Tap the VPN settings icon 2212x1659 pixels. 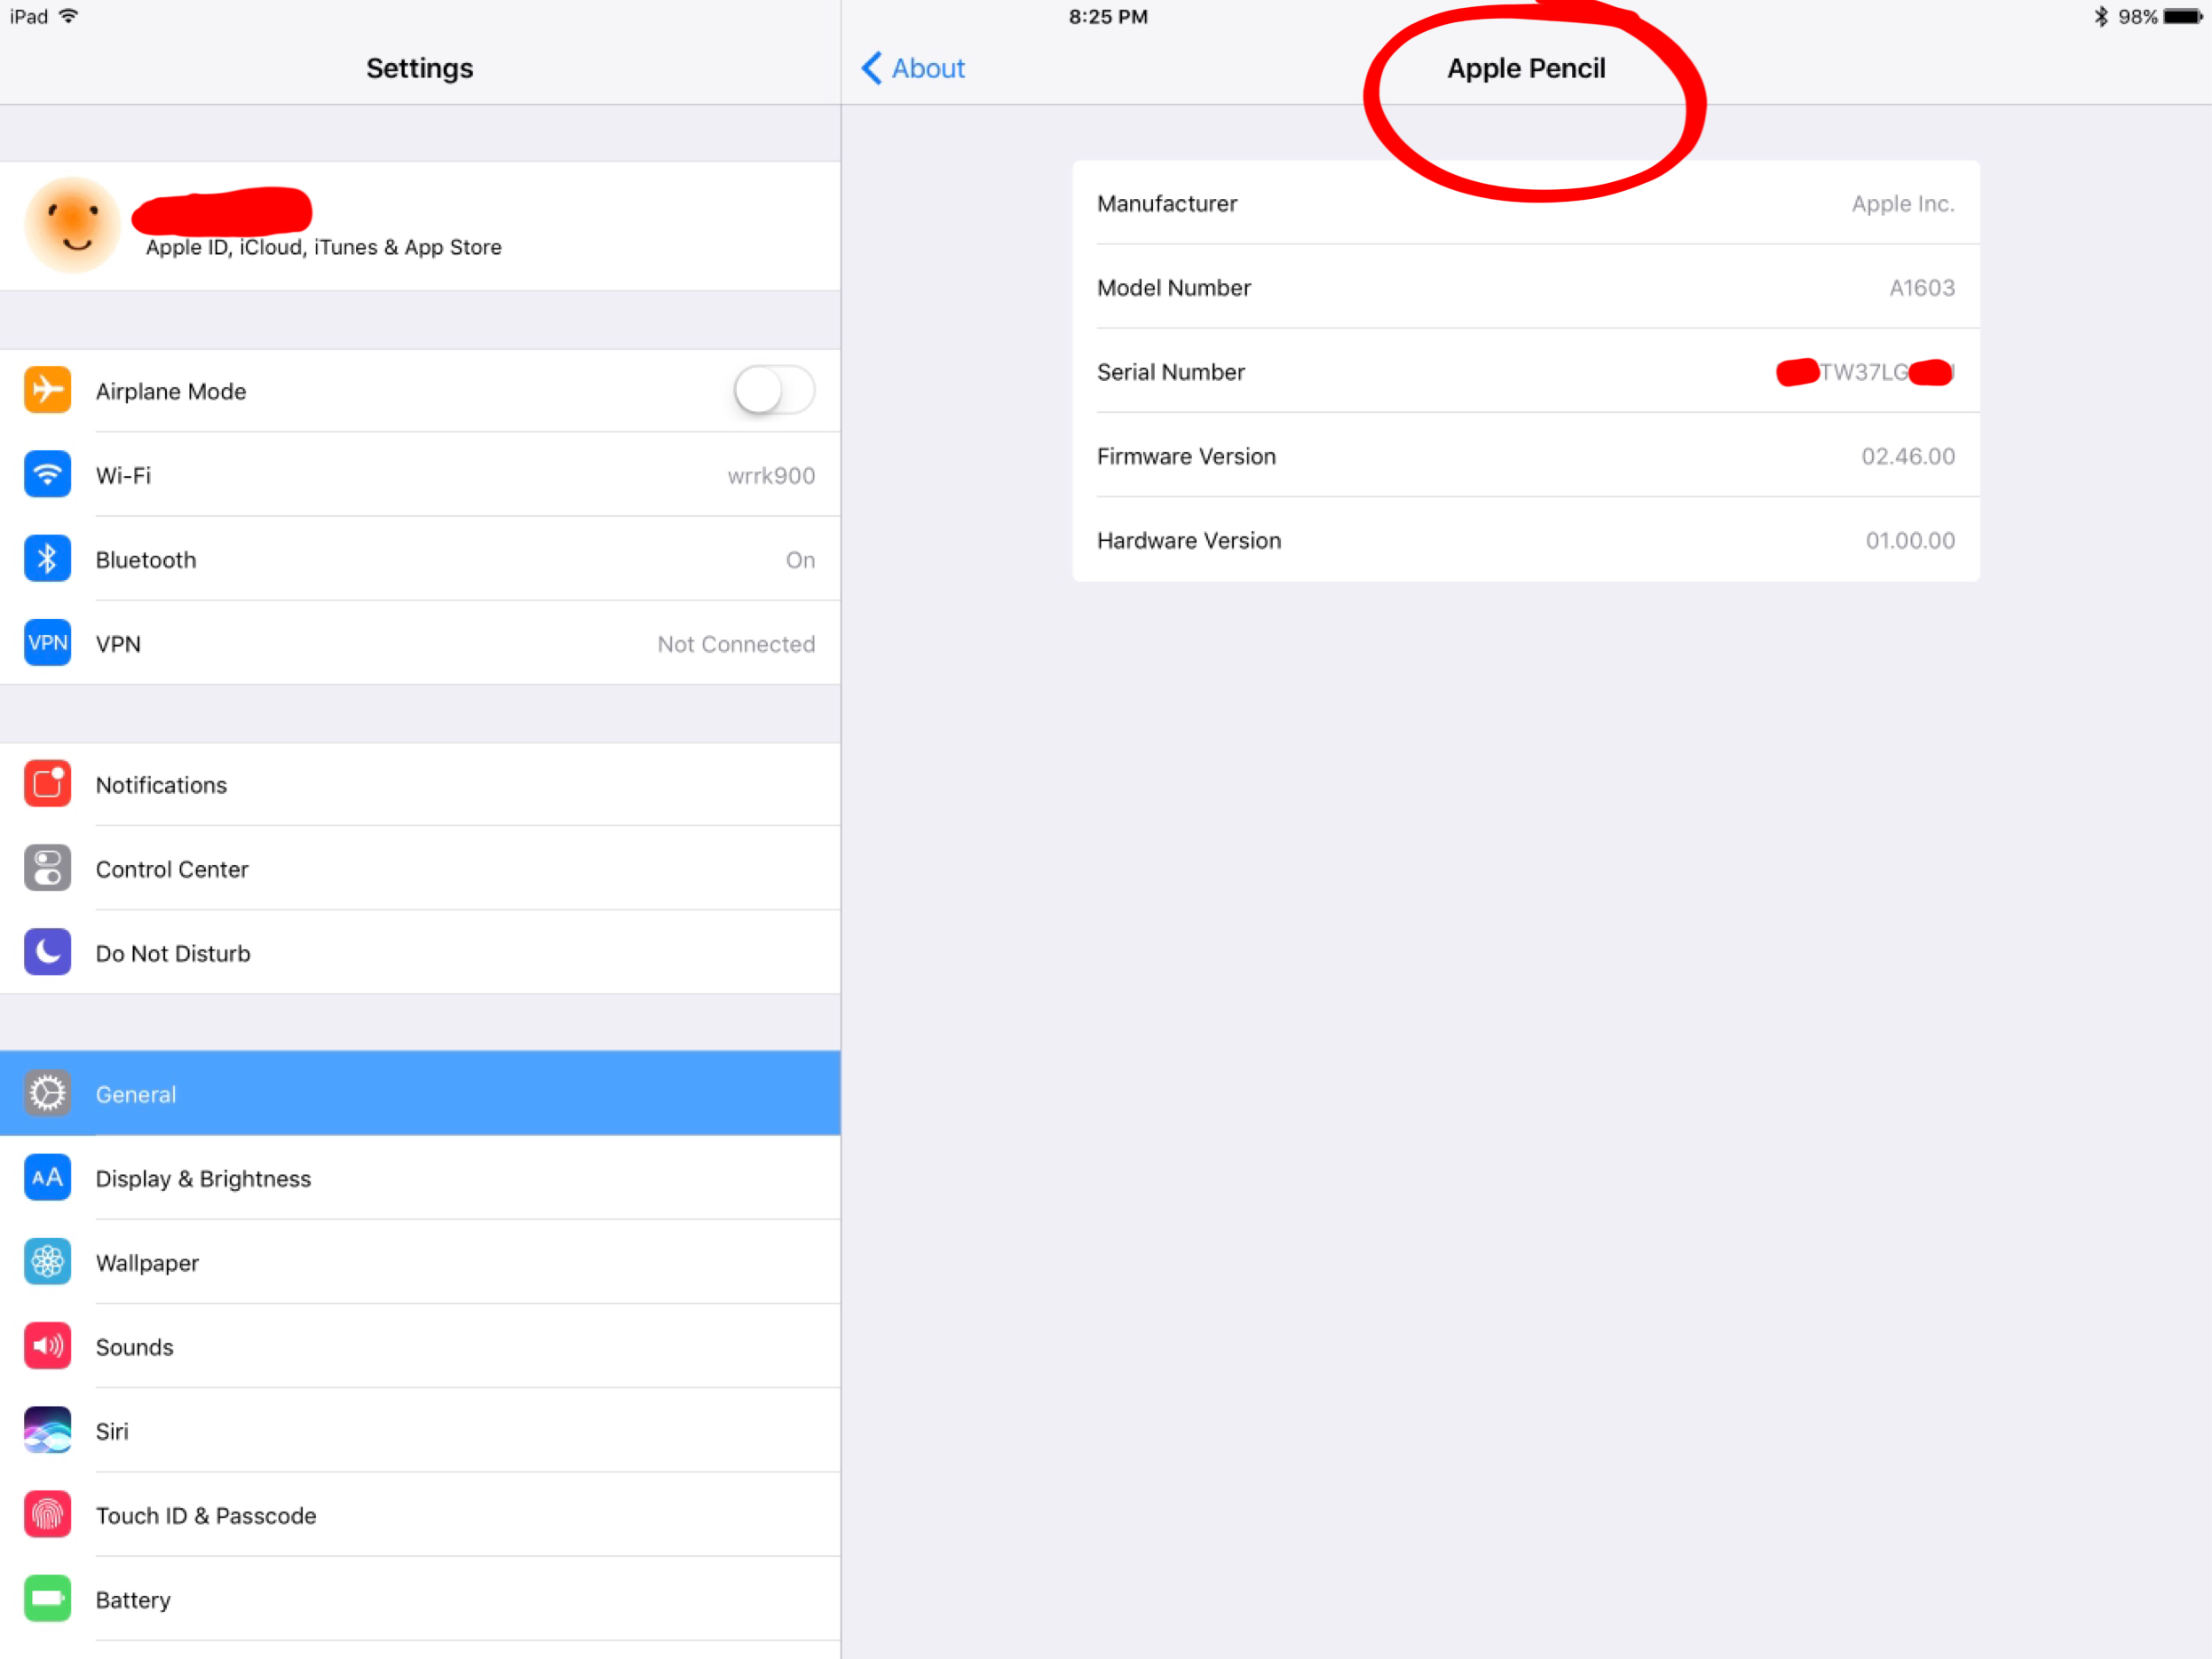pyautogui.click(x=47, y=643)
